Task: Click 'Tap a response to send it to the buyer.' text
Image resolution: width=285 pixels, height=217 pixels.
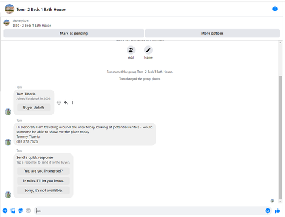Action: click(x=43, y=162)
